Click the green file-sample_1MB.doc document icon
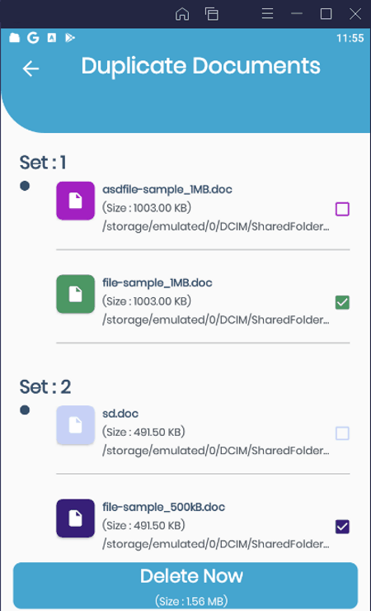371x611 pixels. pyautogui.click(x=76, y=294)
